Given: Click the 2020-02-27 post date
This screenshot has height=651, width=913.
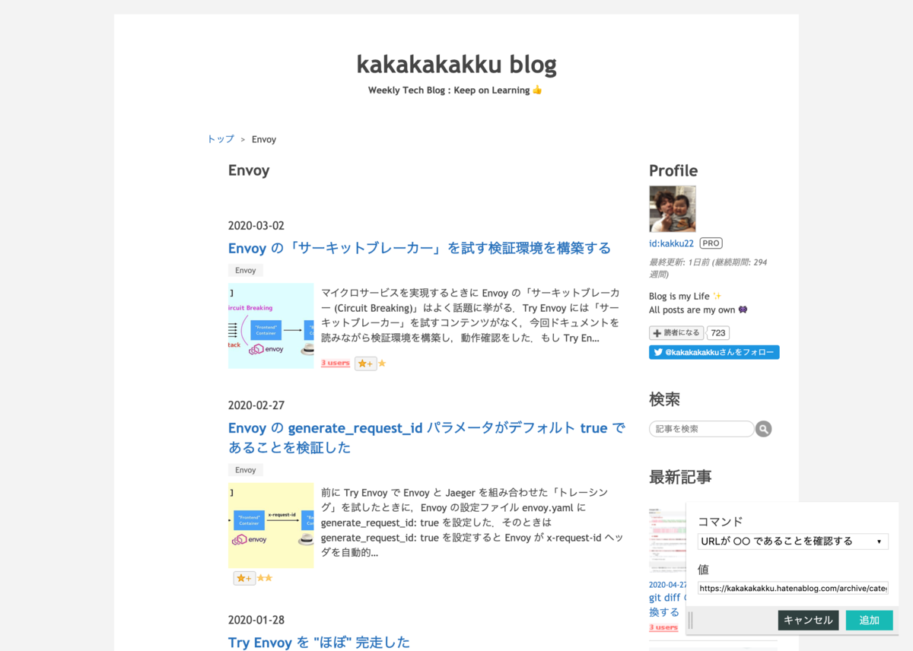Looking at the screenshot, I should click(x=256, y=405).
